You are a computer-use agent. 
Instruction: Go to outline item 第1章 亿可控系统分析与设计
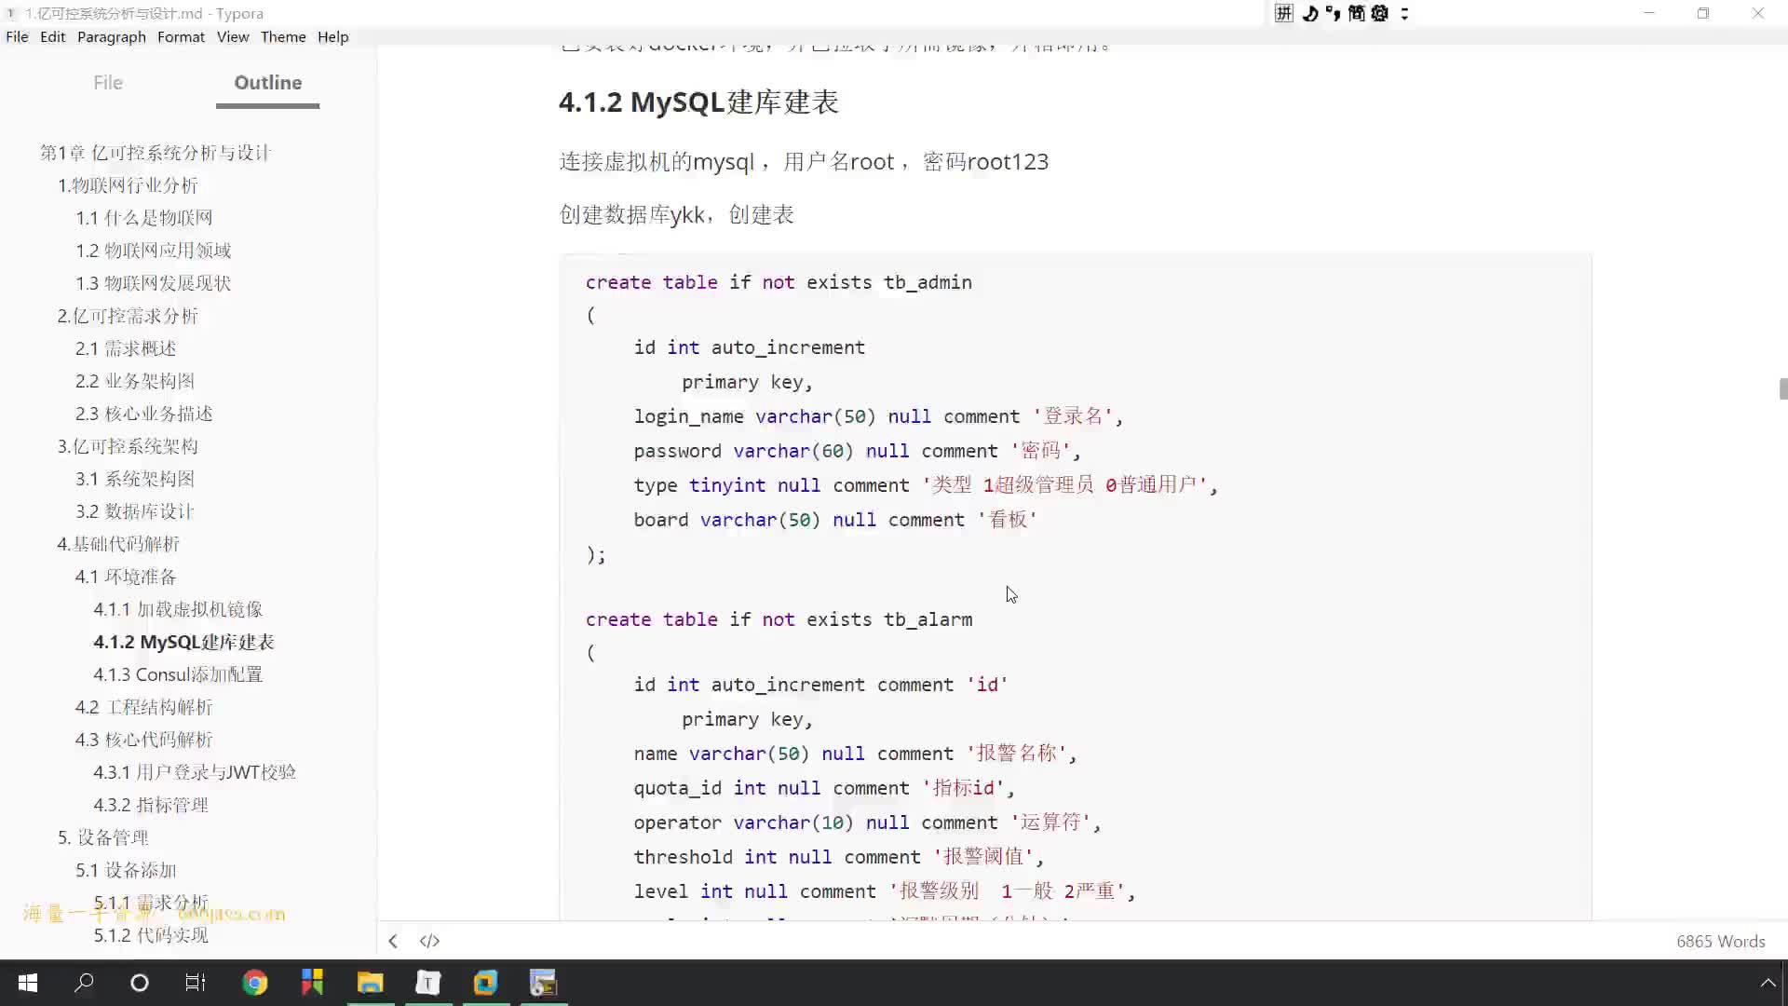155,153
